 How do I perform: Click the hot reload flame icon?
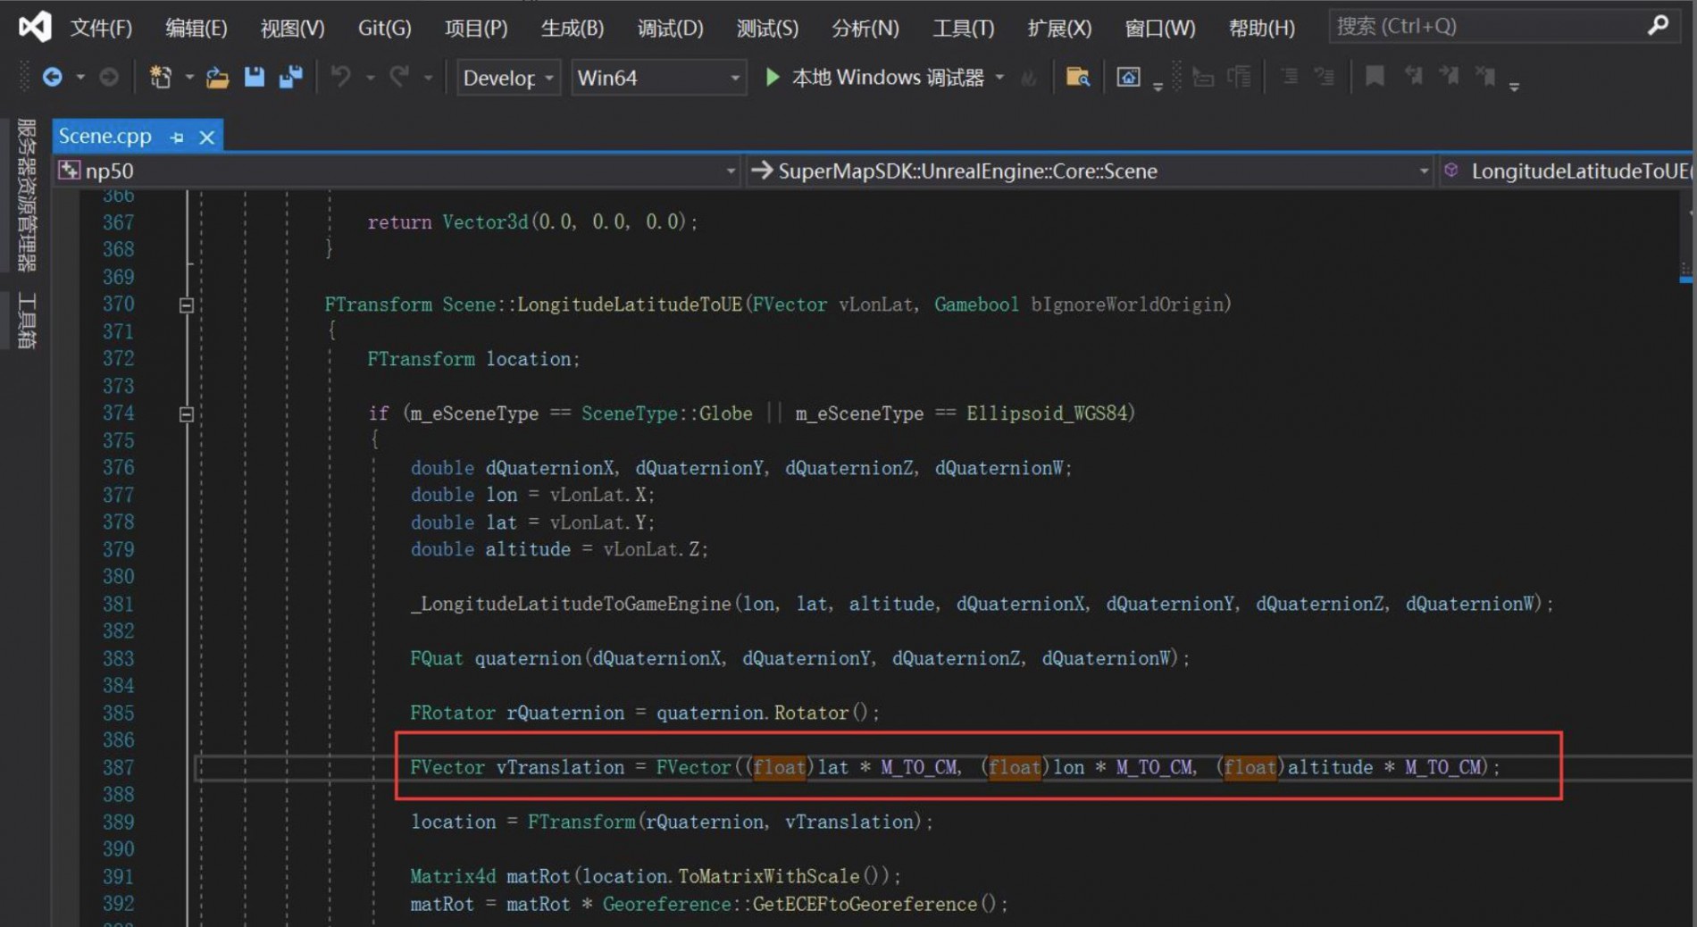pos(1029,79)
